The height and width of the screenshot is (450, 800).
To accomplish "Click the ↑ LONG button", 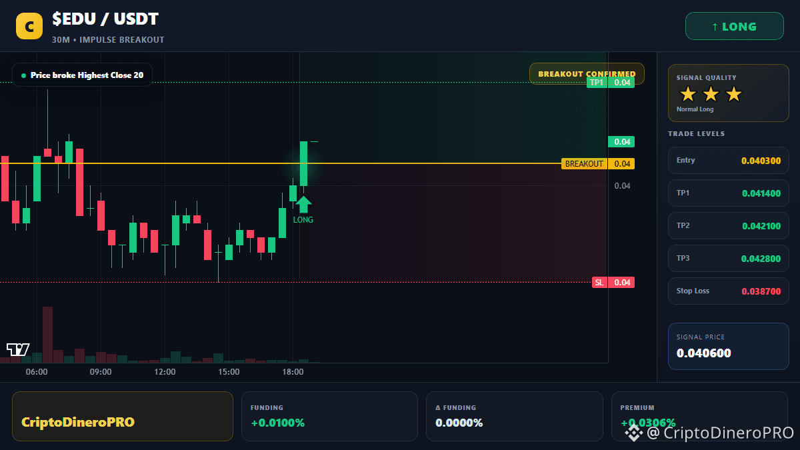I will [734, 27].
